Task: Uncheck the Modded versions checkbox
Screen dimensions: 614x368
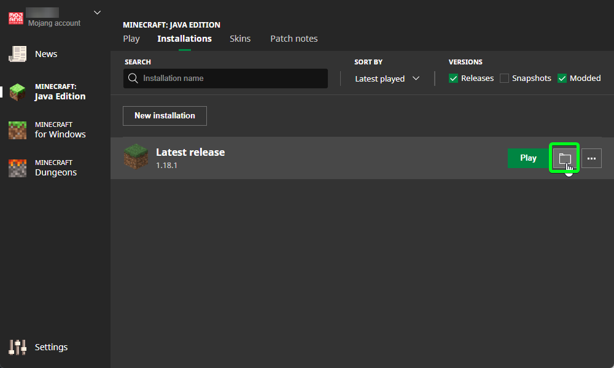Action: pos(562,79)
